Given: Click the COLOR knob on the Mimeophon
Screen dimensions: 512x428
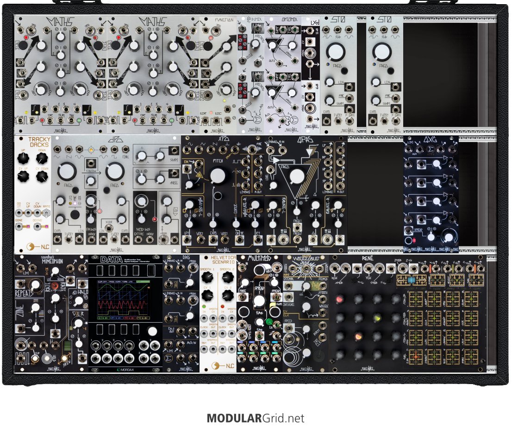Looking at the screenshot, I should (78, 324).
